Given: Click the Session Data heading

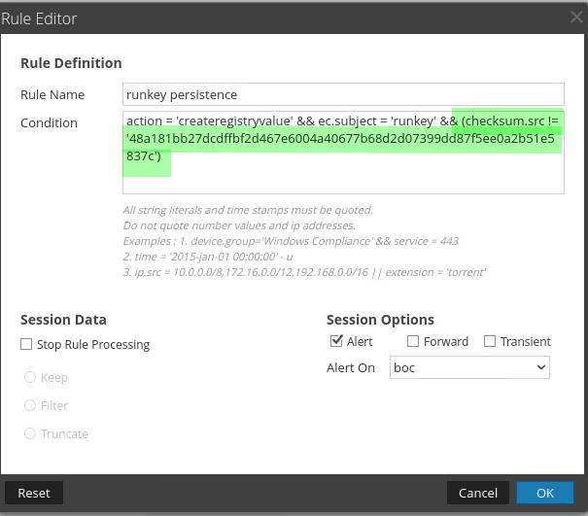Looking at the screenshot, I should click(x=63, y=320).
